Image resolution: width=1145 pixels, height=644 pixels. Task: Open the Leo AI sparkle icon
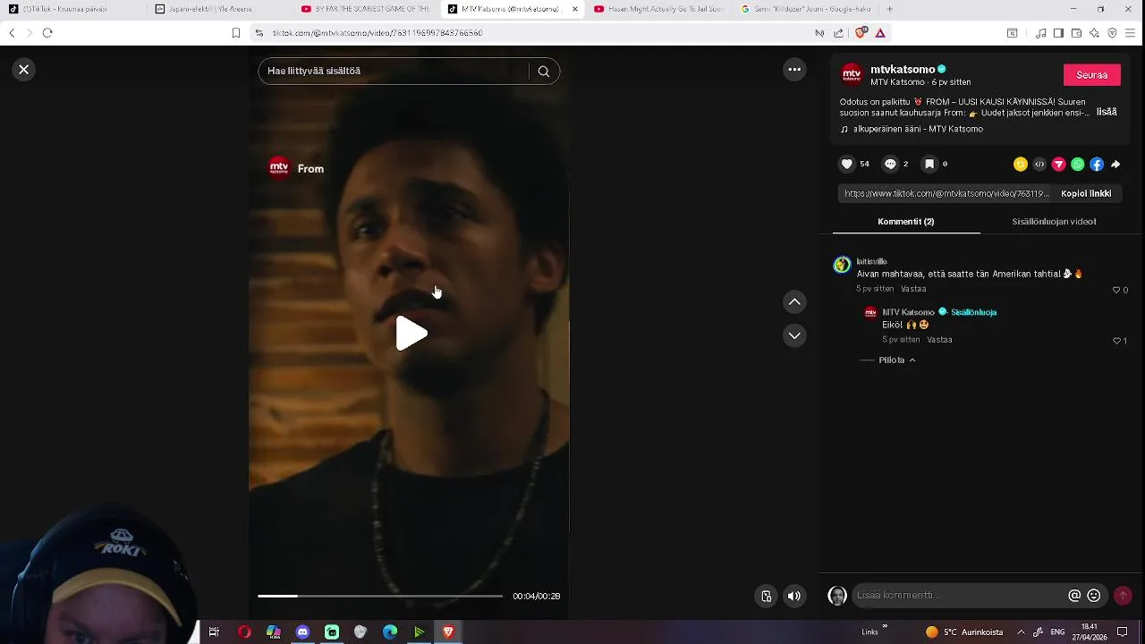coord(1094,33)
